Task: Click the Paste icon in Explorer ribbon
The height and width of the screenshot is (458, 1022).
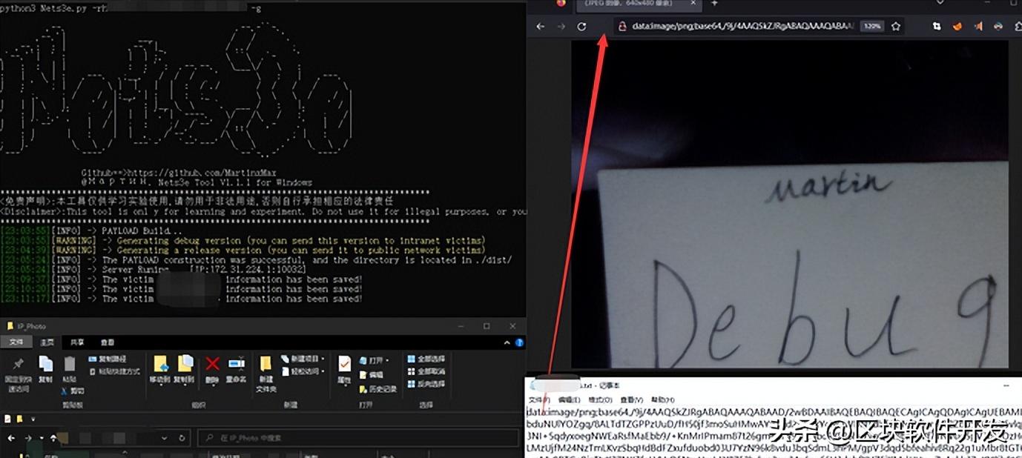Action: coord(69,365)
